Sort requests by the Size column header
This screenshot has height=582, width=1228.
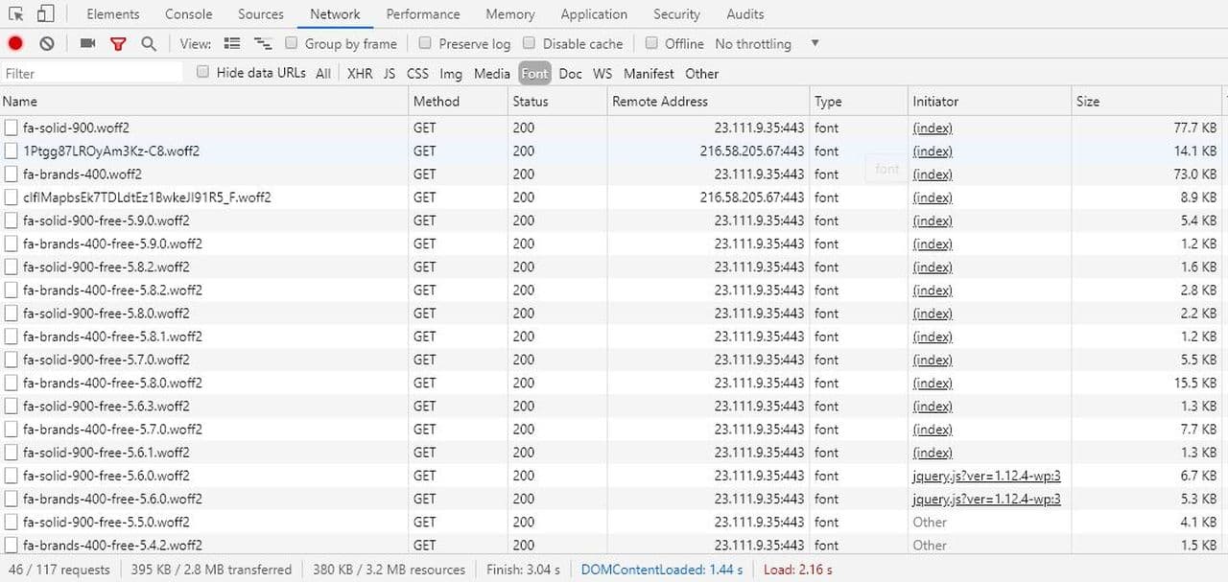[1088, 101]
